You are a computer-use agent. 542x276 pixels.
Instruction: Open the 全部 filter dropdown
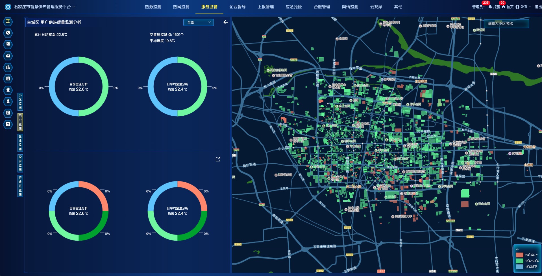pyautogui.click(x=199, y=22)
